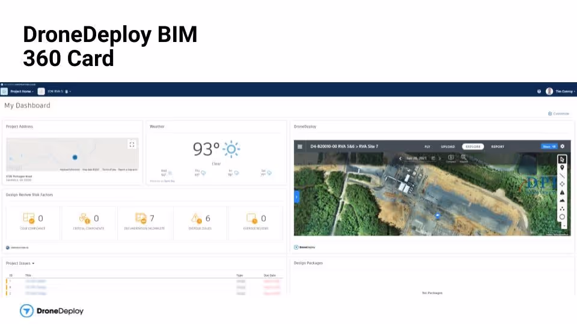
Task: Select the volume stockpile measurement tool
Action: 562,200
